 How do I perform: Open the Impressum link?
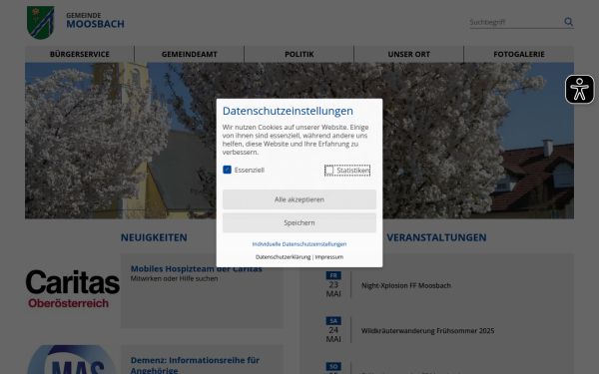pos(328,257)
